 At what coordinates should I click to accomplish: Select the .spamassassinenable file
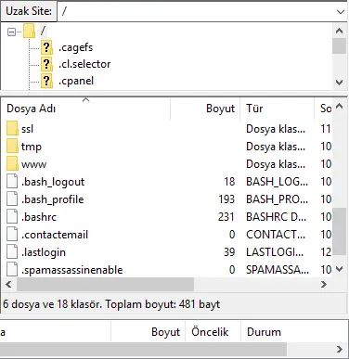[167, 270]
